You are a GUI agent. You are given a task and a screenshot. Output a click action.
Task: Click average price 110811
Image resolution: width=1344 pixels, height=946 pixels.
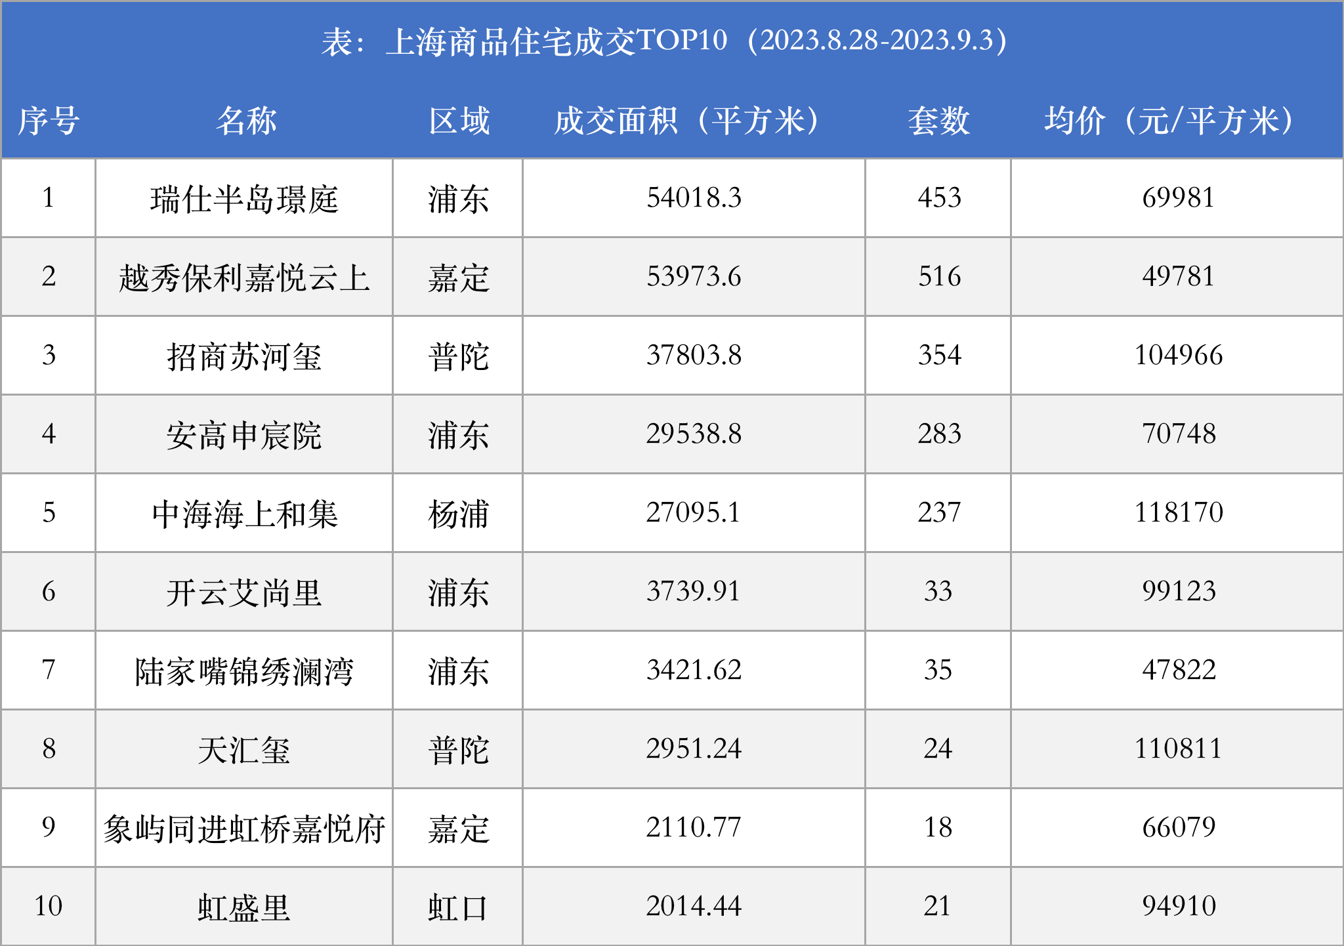(1179, 749)
